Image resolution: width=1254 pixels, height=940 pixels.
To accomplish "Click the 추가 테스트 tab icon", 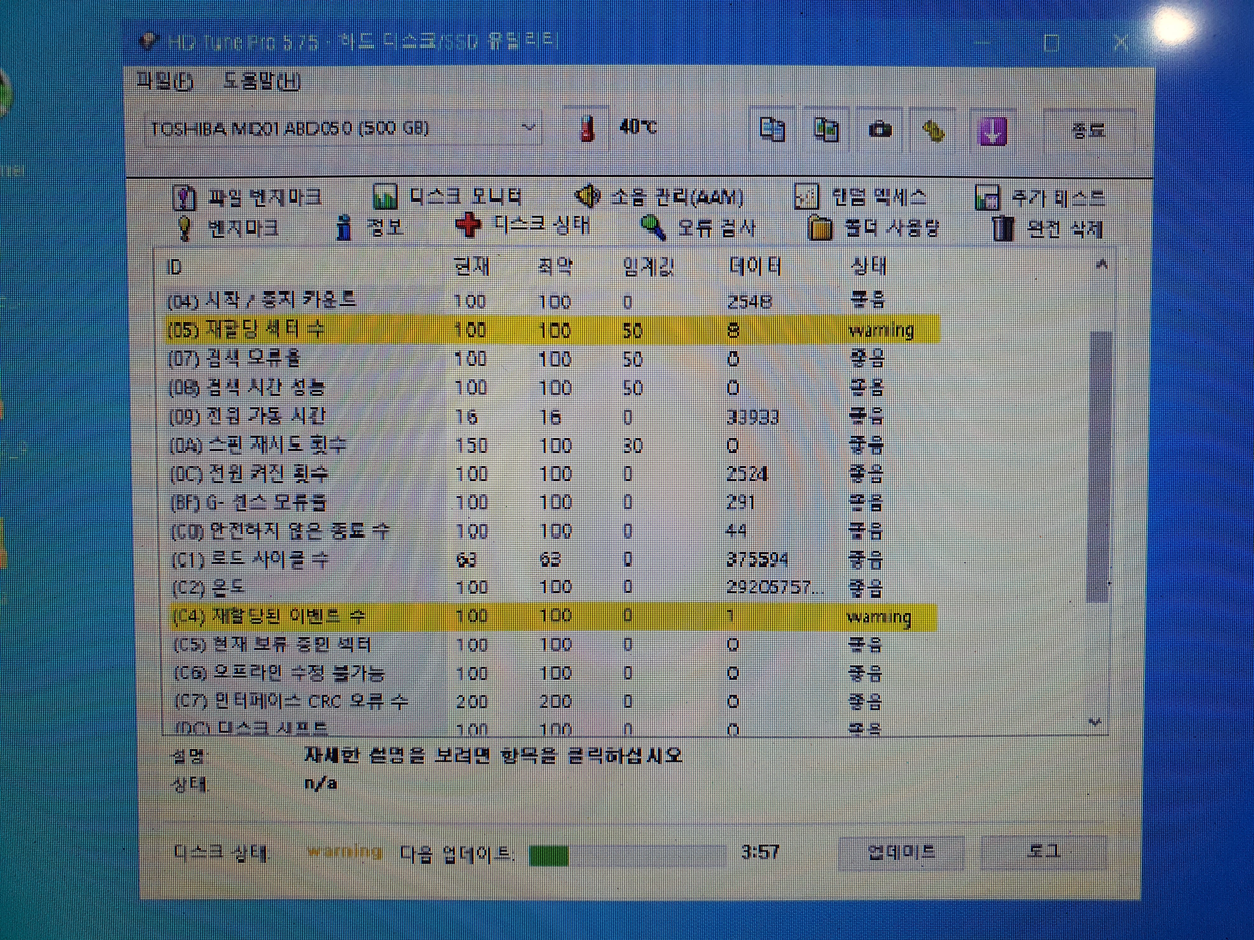I will (x=987, y=198).
